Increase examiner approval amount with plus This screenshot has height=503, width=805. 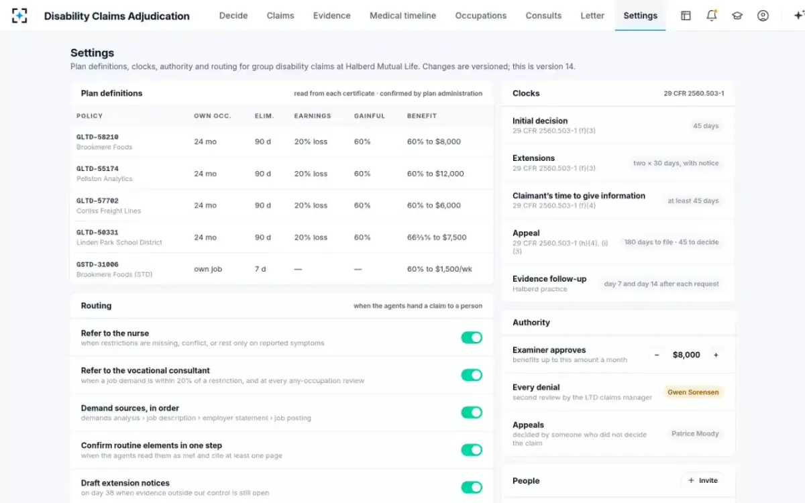click(716, 355)
